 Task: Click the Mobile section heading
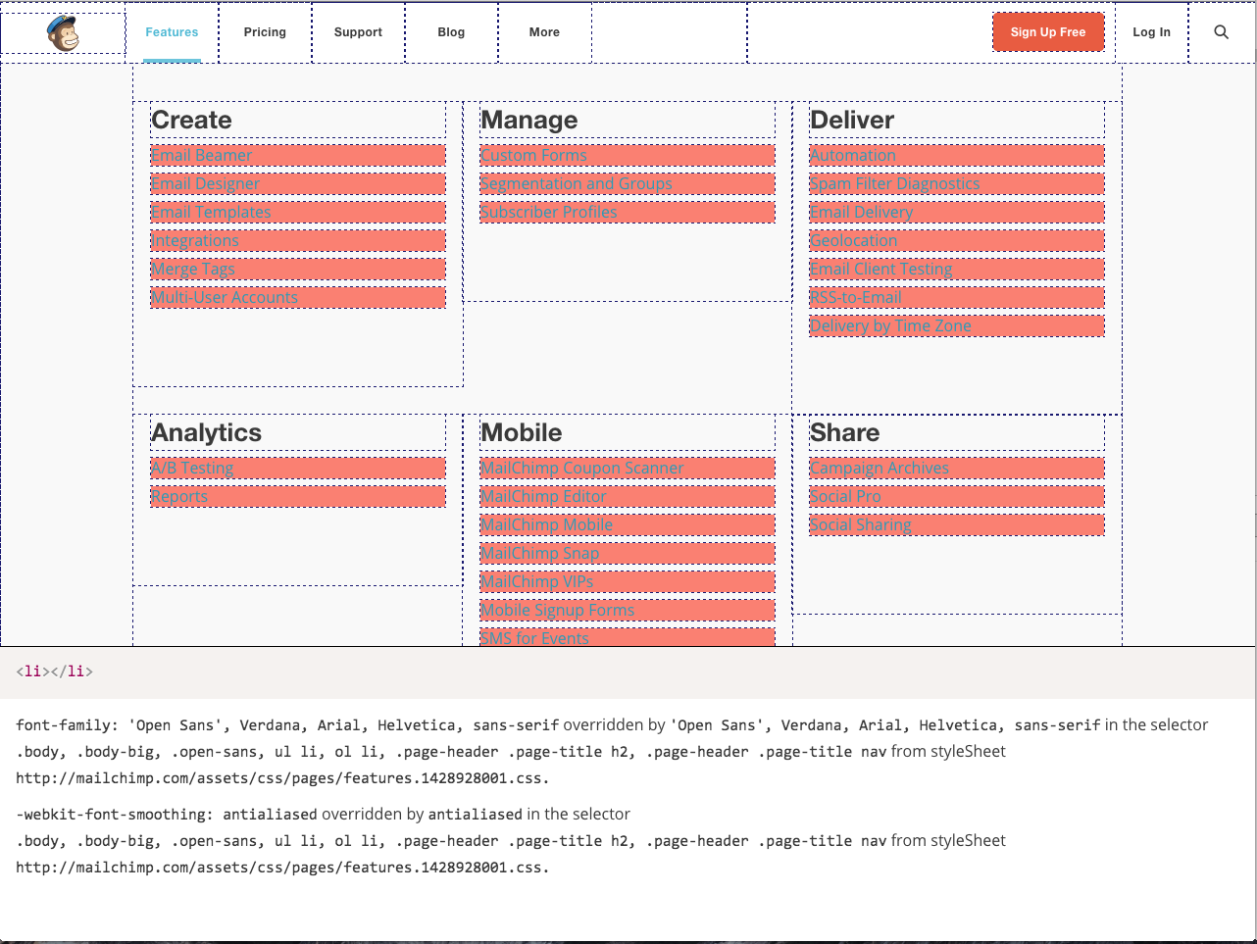tap(521, 432)
